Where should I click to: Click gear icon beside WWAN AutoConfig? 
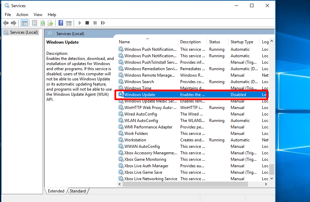[121, 146]
